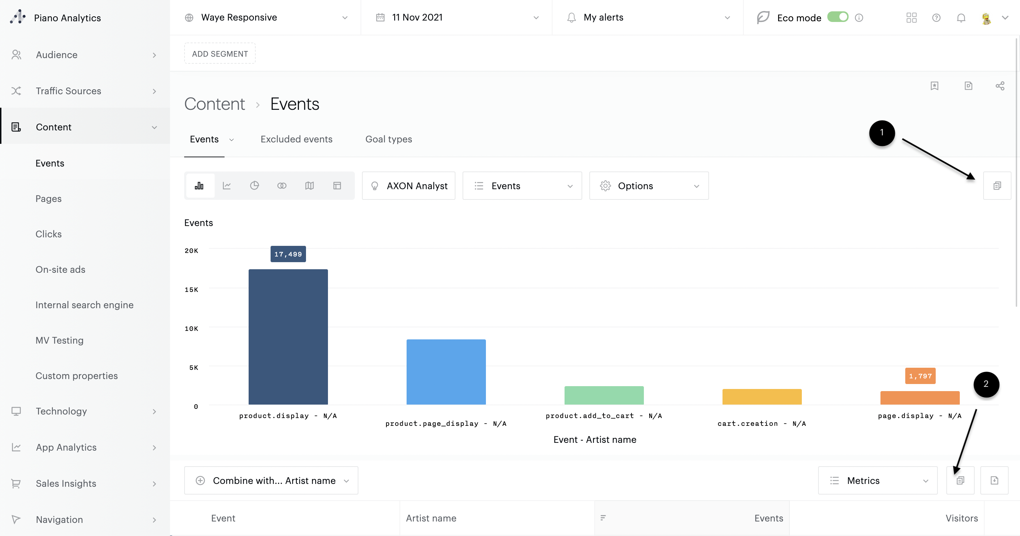This screenshot has width=1020, height=536.
Task: Toggle Eco mode switch off
Action: [838, 17]
